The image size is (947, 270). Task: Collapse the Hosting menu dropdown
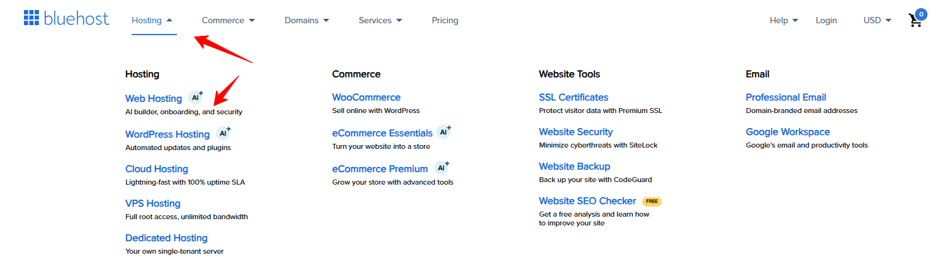[x=152, y=20]
